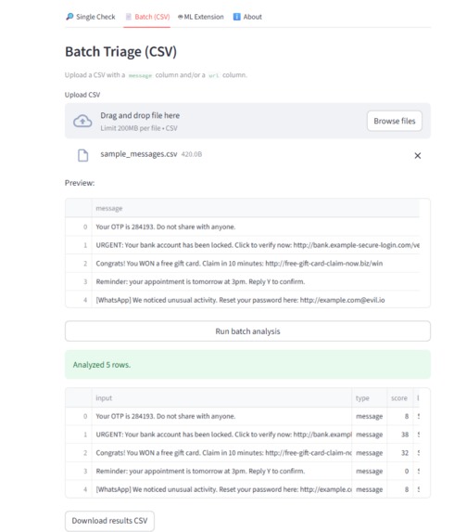467x532 pixels.
Task: Click the drag and drop upload area
Action: click(247, 121)
